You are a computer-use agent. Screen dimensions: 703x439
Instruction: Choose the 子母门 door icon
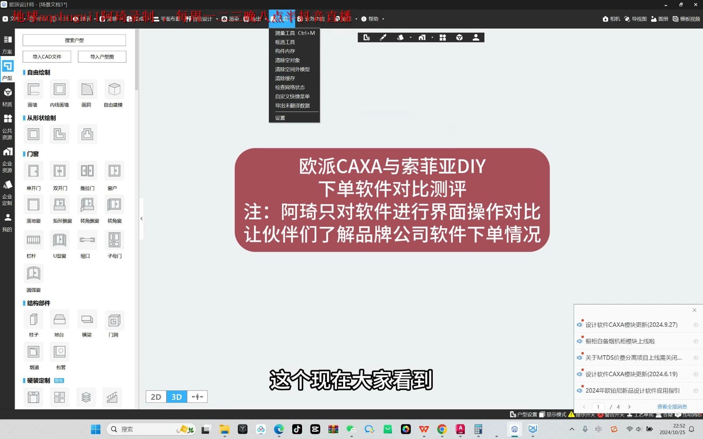114,240
